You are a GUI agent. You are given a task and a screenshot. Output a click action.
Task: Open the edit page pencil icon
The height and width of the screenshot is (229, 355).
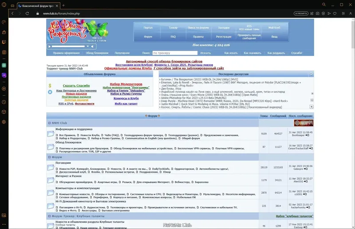(312, 13)
